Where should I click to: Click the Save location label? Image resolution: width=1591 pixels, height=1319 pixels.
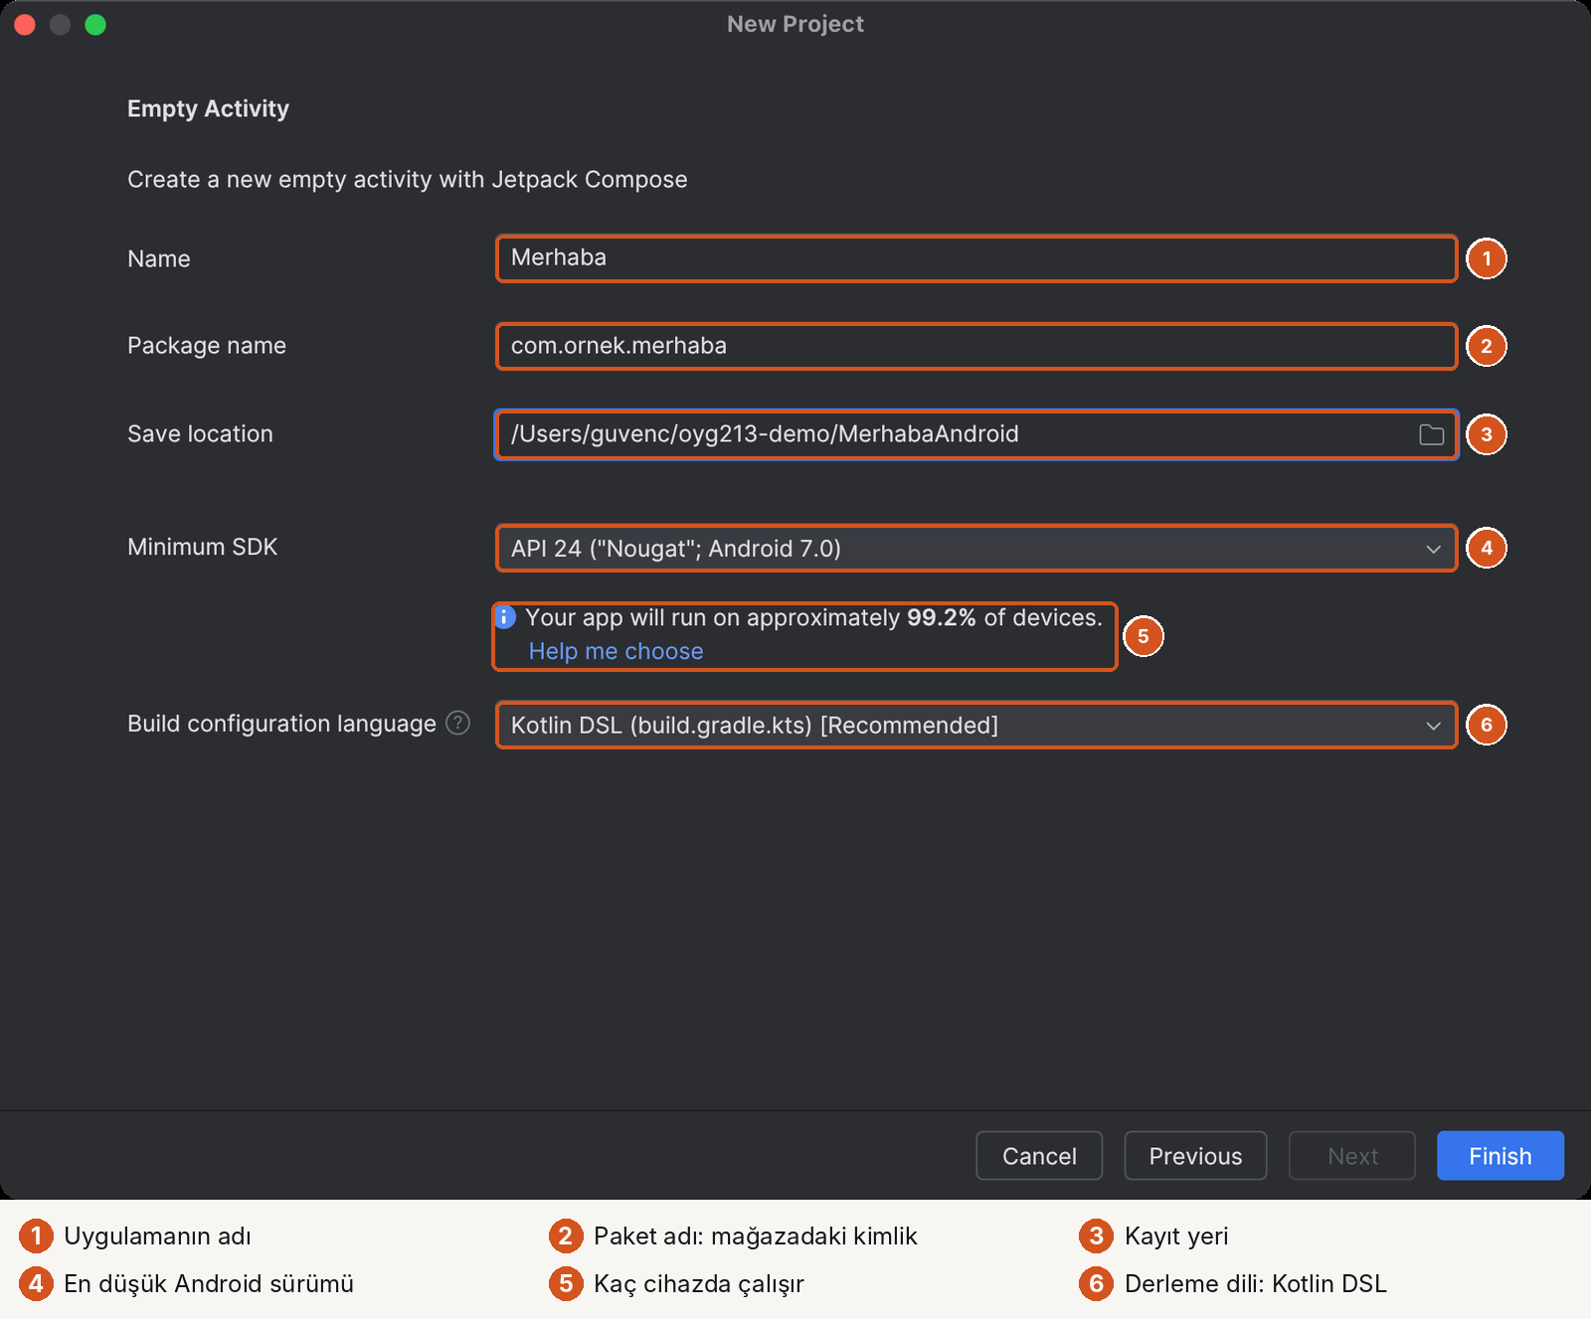(x=200, y=433)
